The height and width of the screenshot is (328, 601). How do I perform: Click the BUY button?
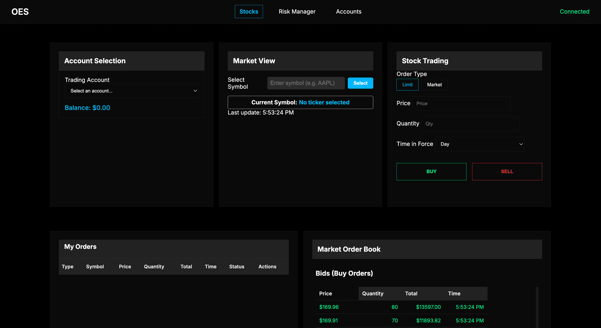[431, 171]
